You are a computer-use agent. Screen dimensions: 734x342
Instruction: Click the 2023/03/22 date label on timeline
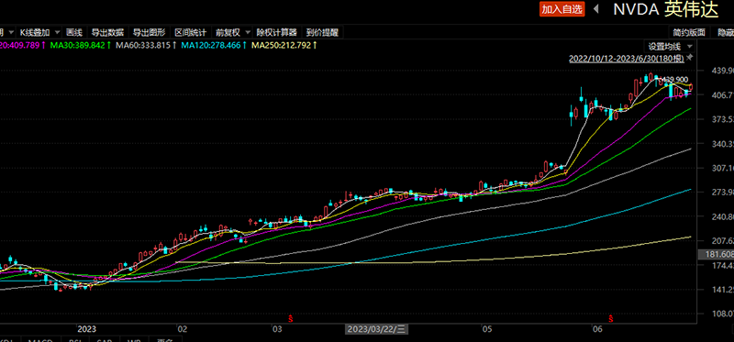pos(376,329)
